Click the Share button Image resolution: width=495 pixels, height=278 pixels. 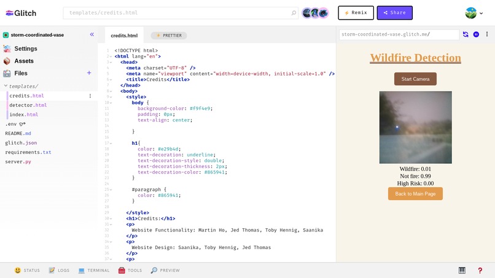pos(395,13)
